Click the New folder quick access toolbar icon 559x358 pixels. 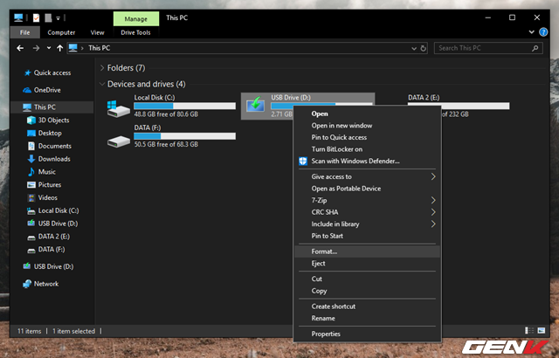(x=48, y=17)
